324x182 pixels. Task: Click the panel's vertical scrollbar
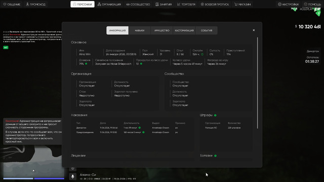tap(258, 83)
